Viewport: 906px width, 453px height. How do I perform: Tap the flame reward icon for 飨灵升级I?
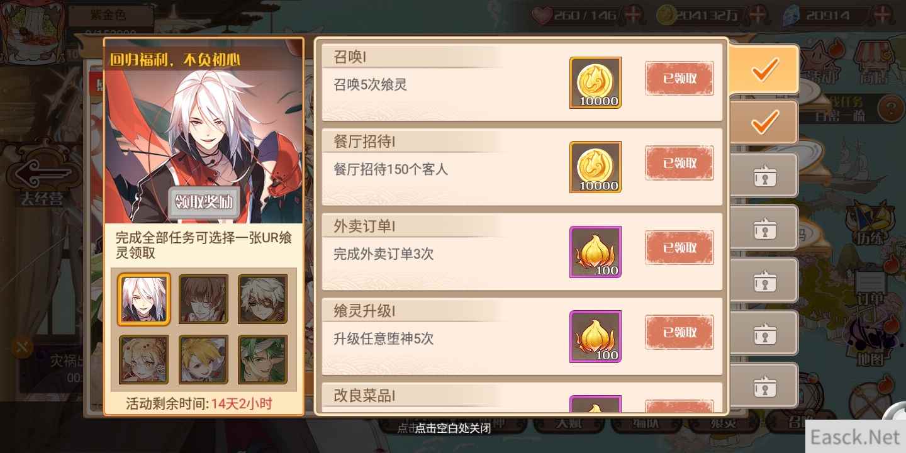click(x=595, y=336)
